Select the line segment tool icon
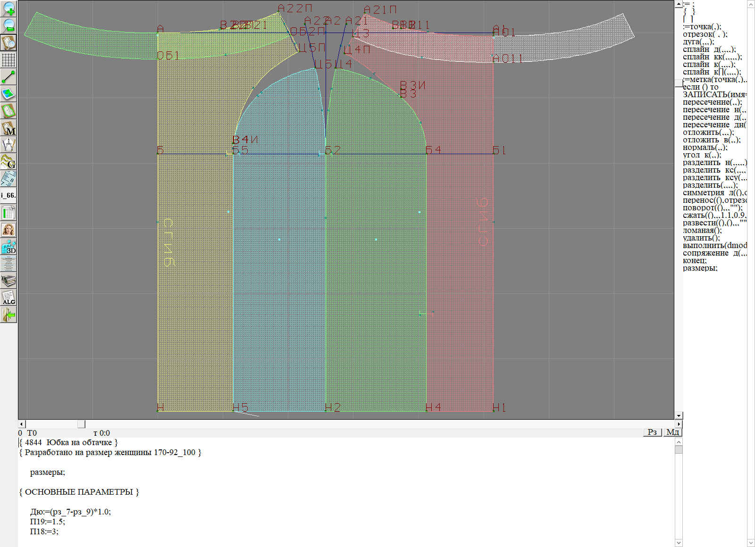 [x=8, y=77]
